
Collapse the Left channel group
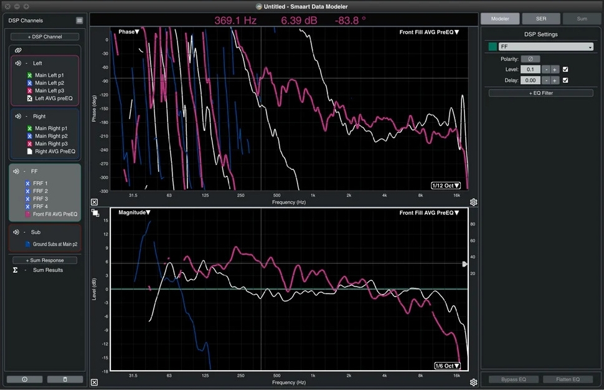click(x=26, y=63)
